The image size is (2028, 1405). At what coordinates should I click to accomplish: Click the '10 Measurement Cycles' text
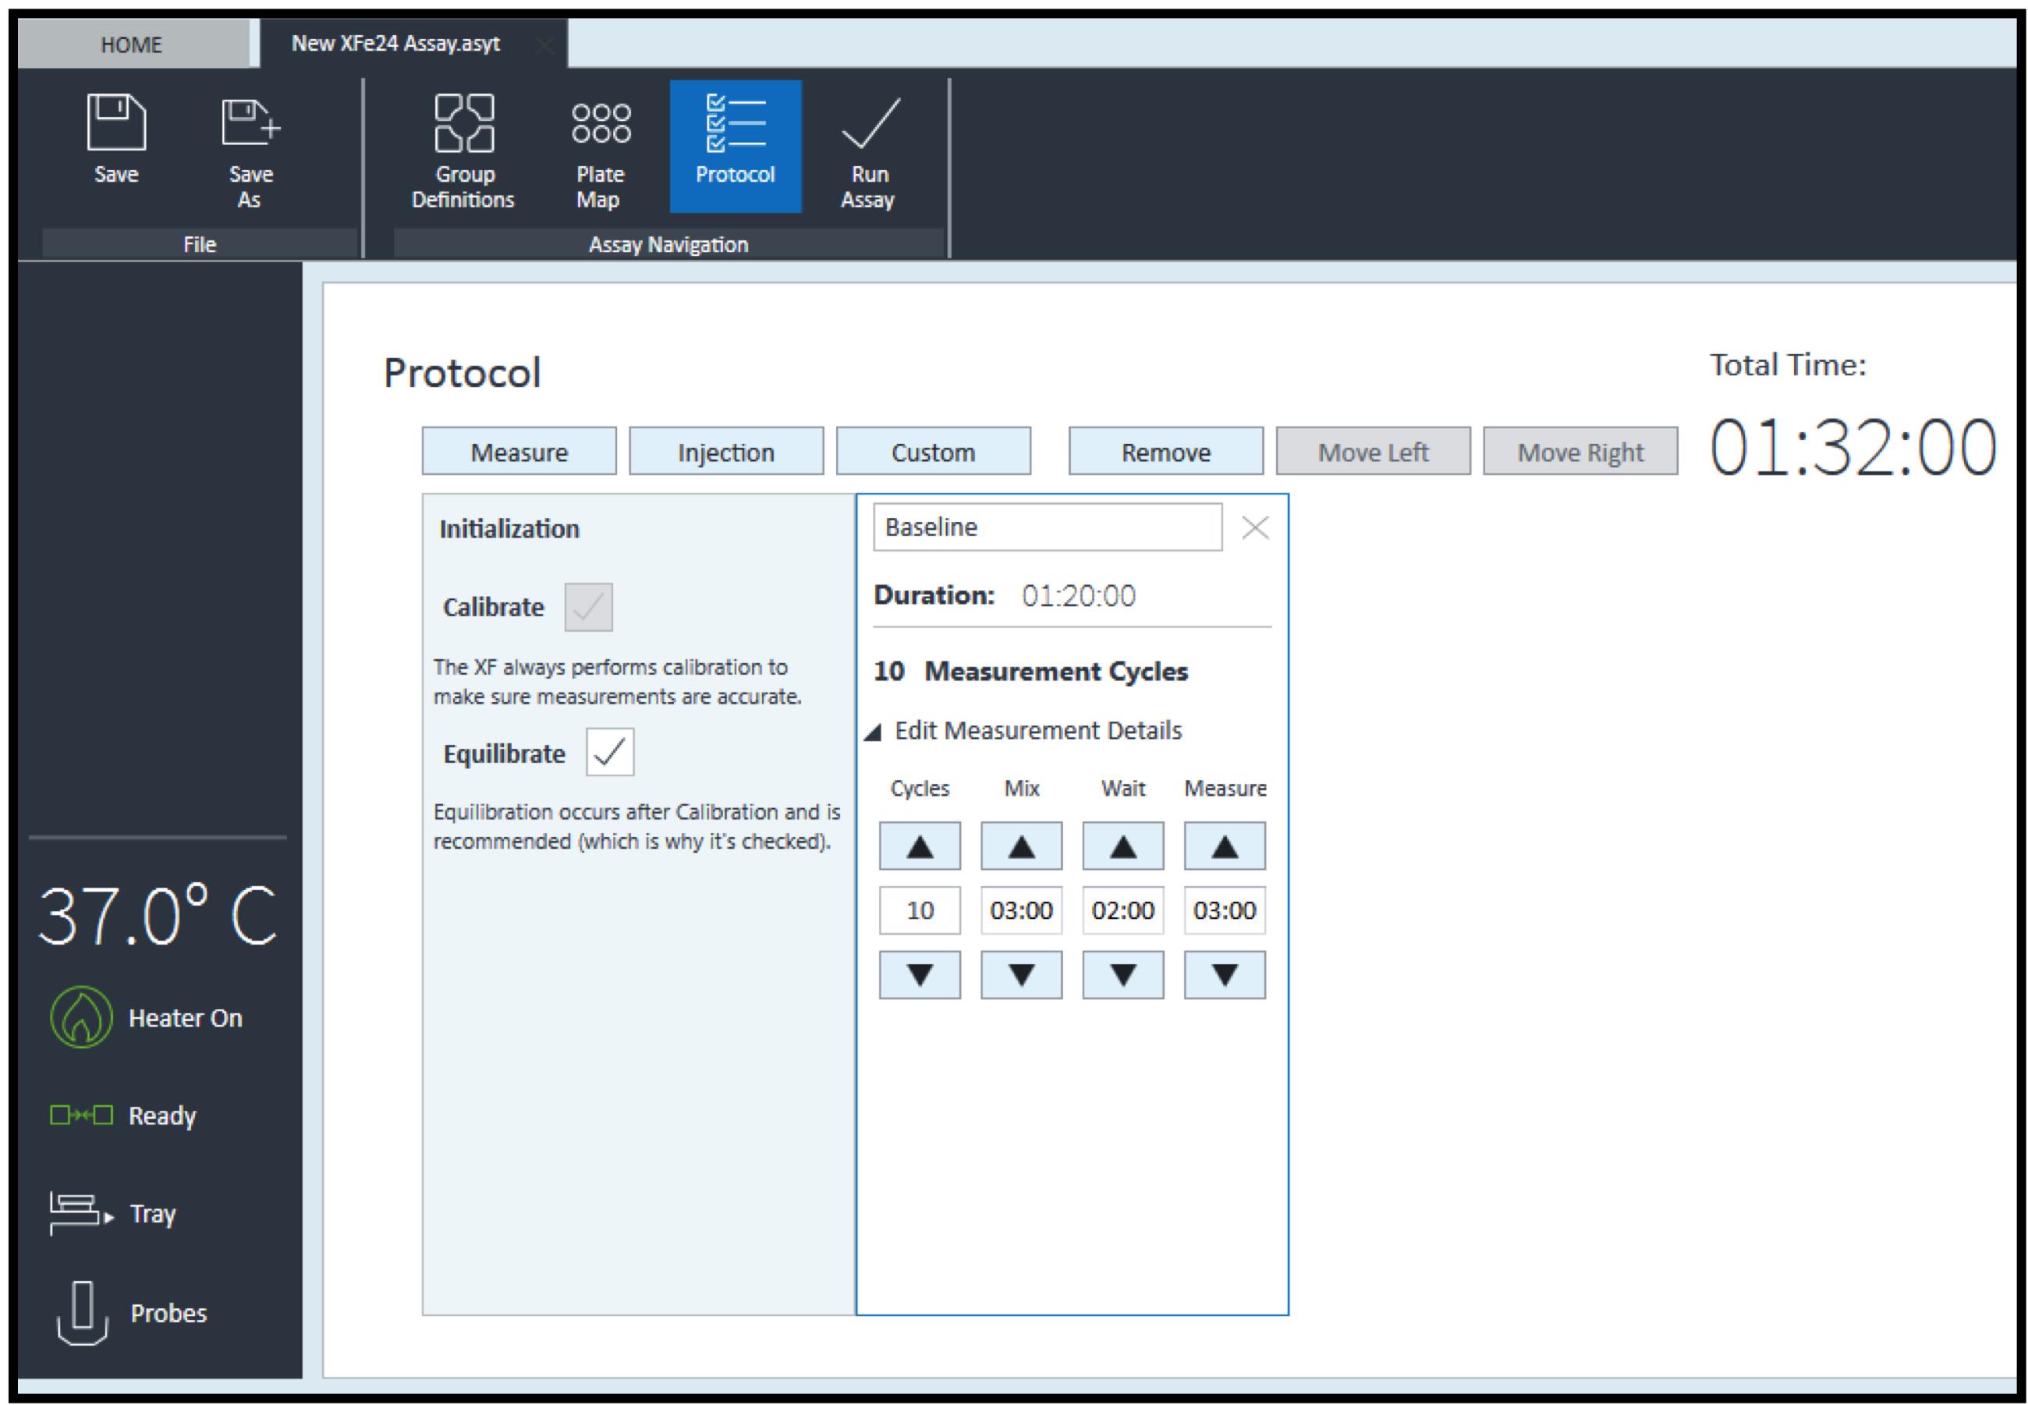pos(1030,672)
